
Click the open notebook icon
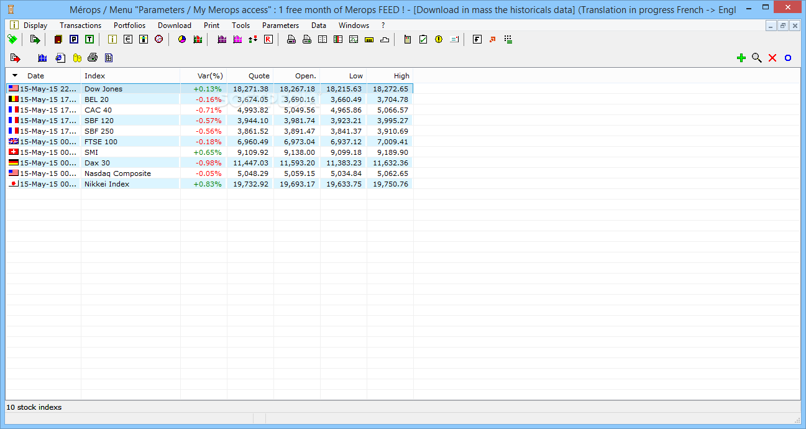click(x=323, y=39)
